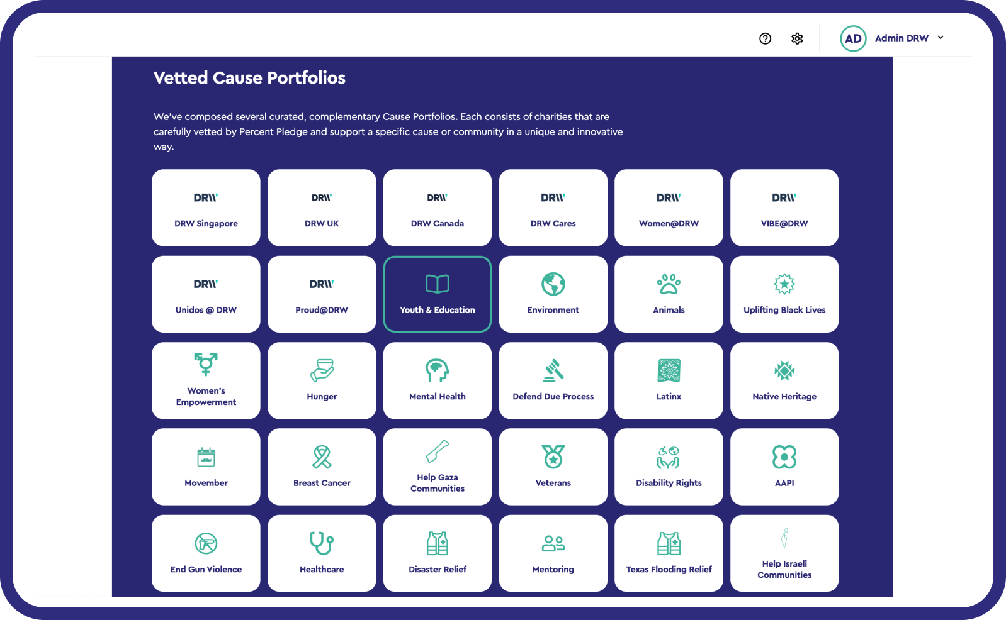This screenshot has height=620, width=1006.
Task: Select the DRW Cares portfolio card
Action: [553, 208]
